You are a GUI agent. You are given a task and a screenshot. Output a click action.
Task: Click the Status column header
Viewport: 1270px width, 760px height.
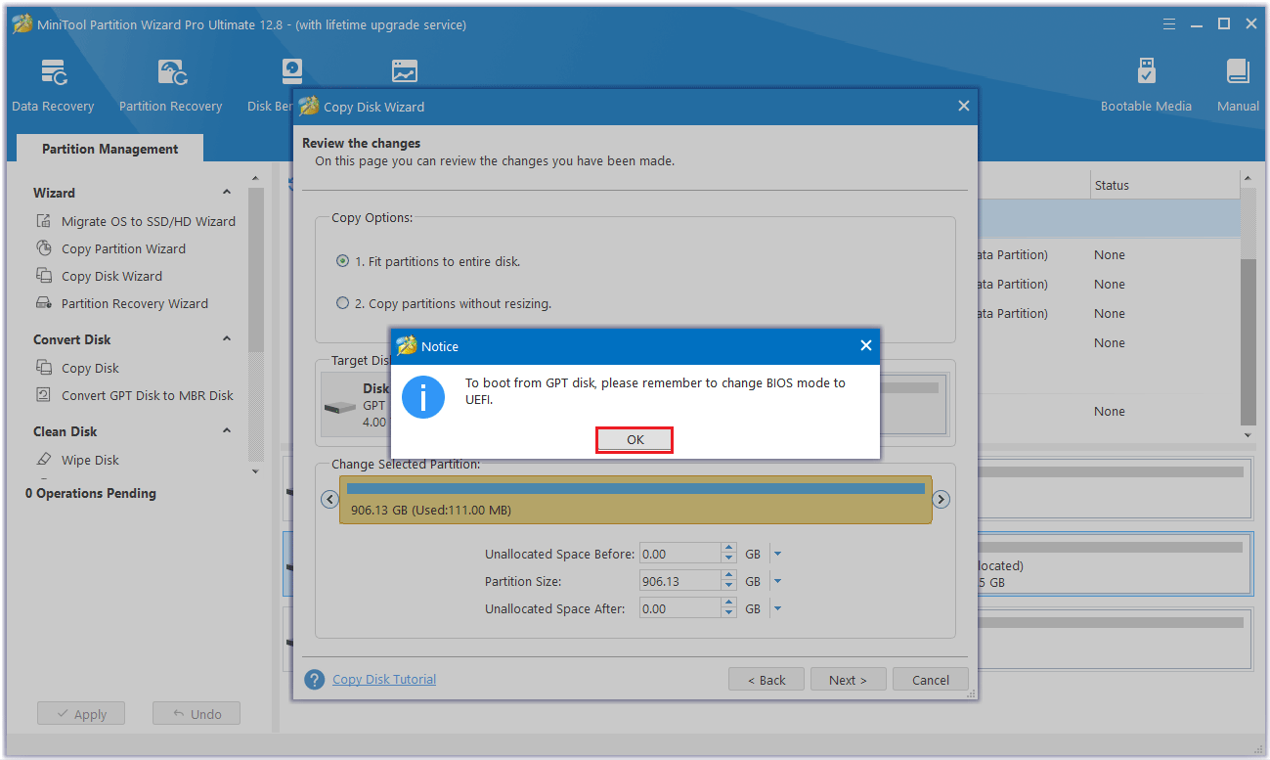(x=1112, y=185)
